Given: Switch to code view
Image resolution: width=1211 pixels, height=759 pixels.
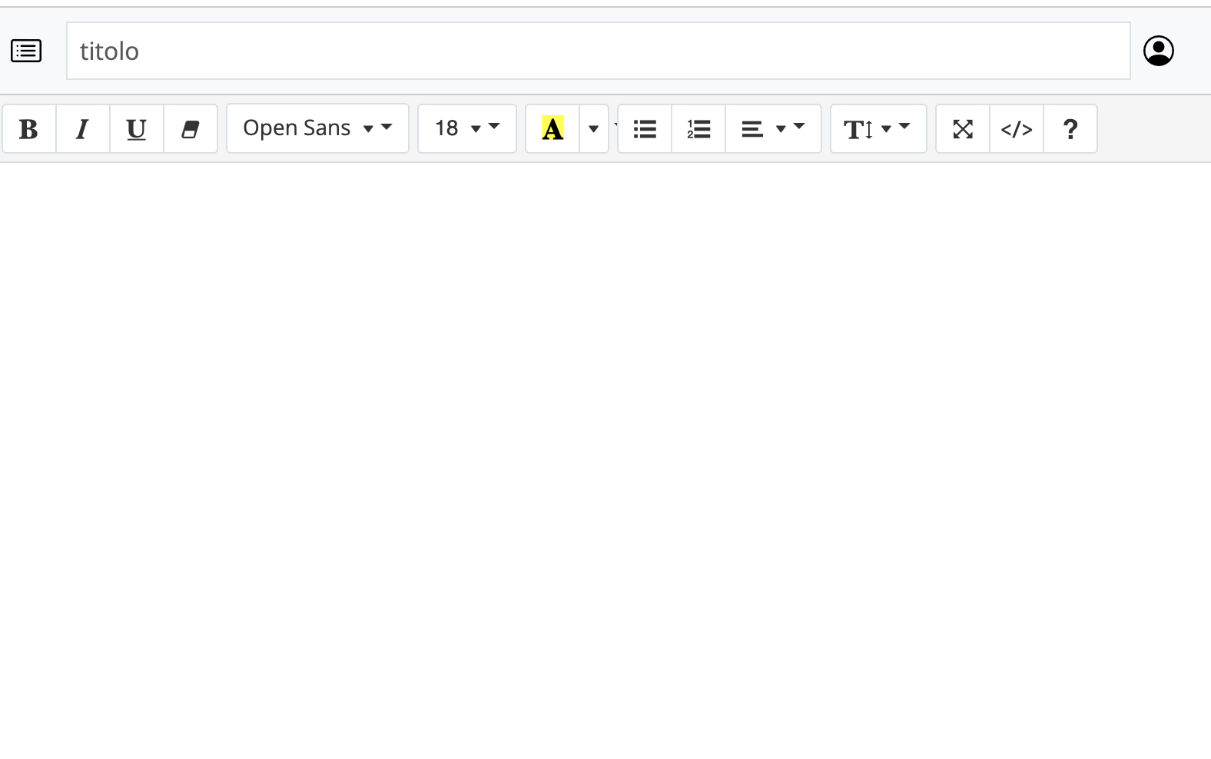Looking at the screenshot, I should [1017, 129].
